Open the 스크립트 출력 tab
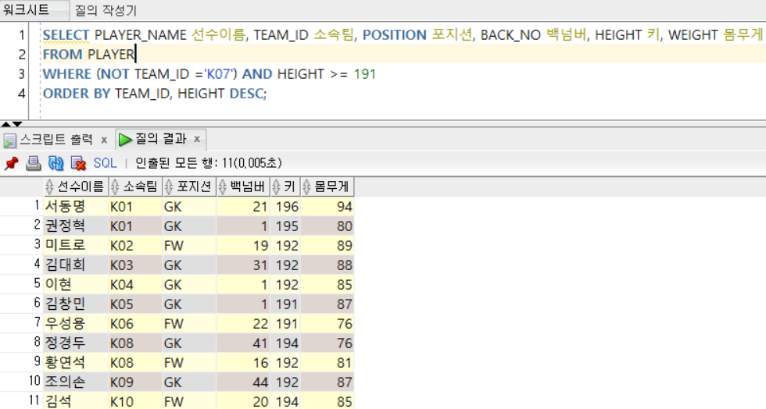This screenshot has width=766, height=409. point(56,140)
